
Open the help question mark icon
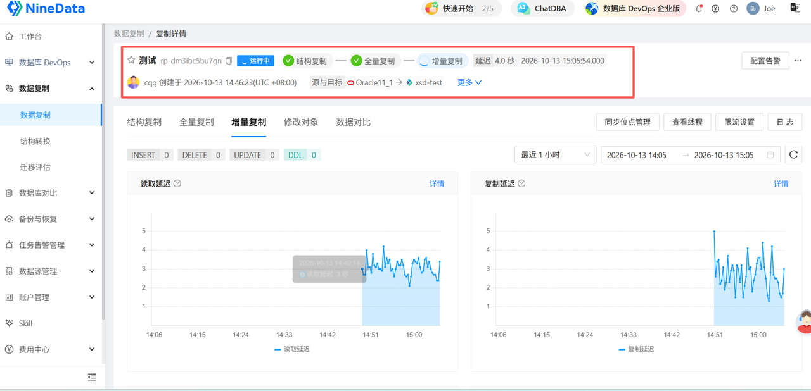click(x=734, y=9)
